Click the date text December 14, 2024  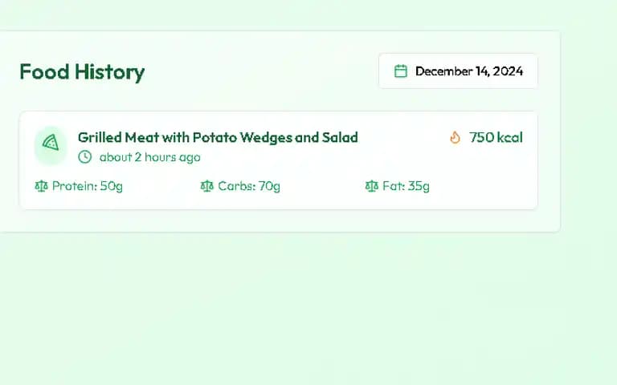469,71
